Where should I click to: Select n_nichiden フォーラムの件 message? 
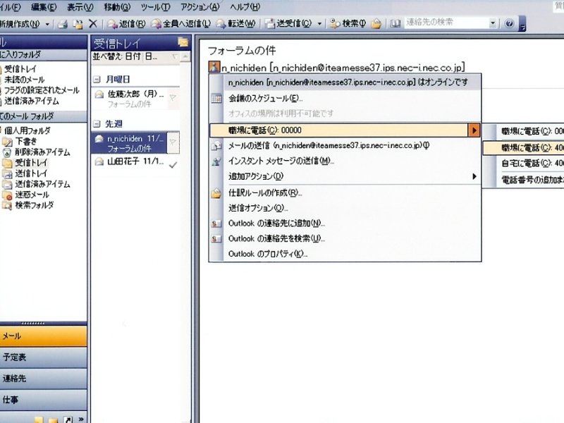click(x=130, y=143)
